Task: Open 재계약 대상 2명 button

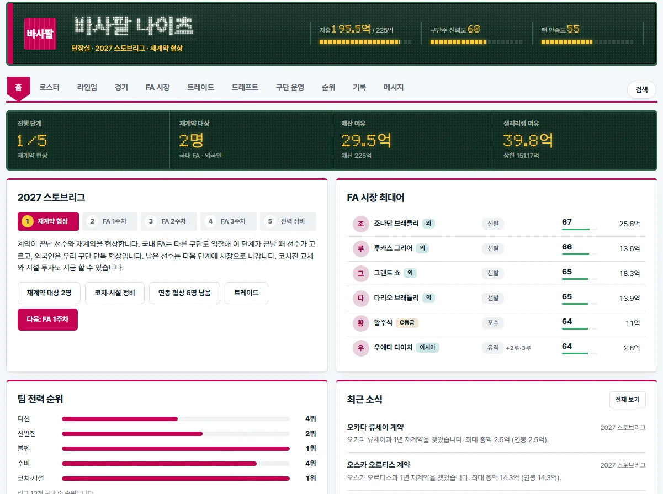Action: [x=49, y=293]
